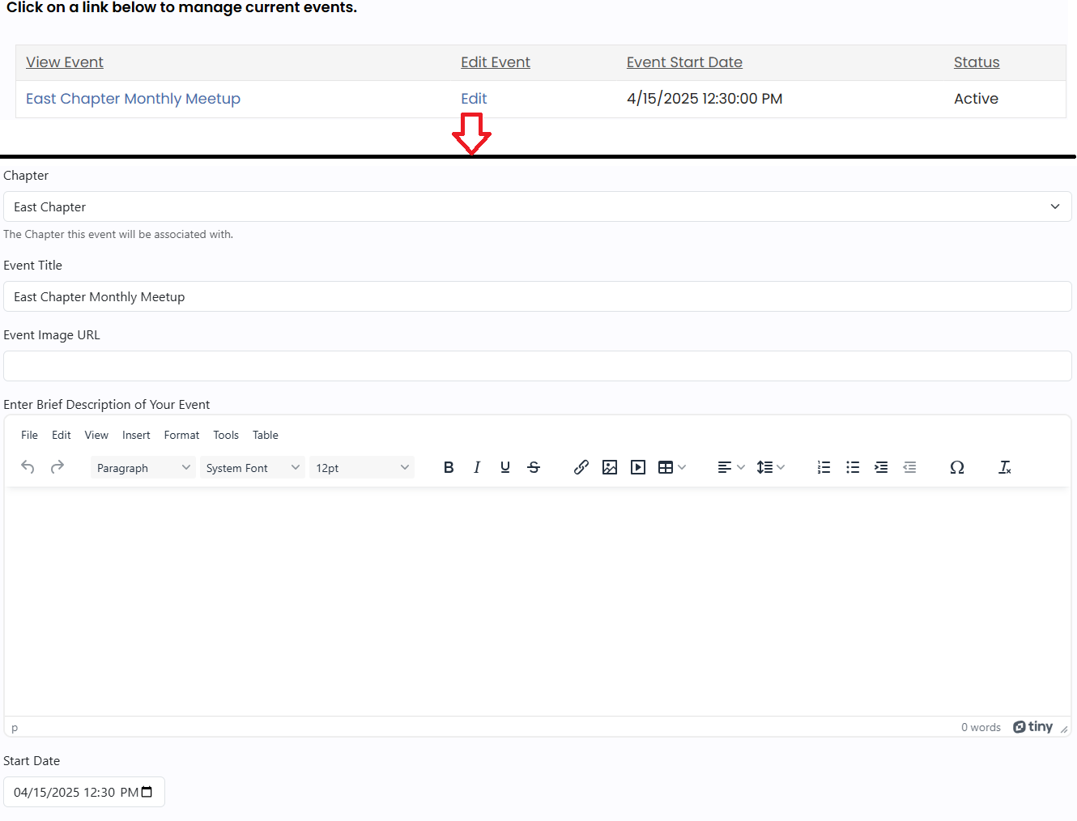Open the Format menu in editor
The height and width of the screenshot is (821, 1077).
(x=181, y=435)
